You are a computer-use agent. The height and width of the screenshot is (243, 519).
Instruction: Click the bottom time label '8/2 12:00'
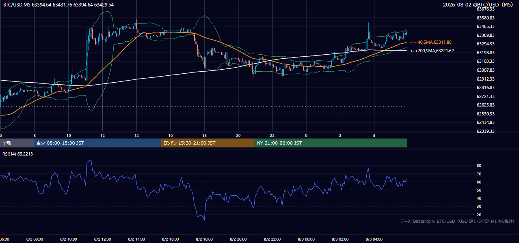pos(102,239)
